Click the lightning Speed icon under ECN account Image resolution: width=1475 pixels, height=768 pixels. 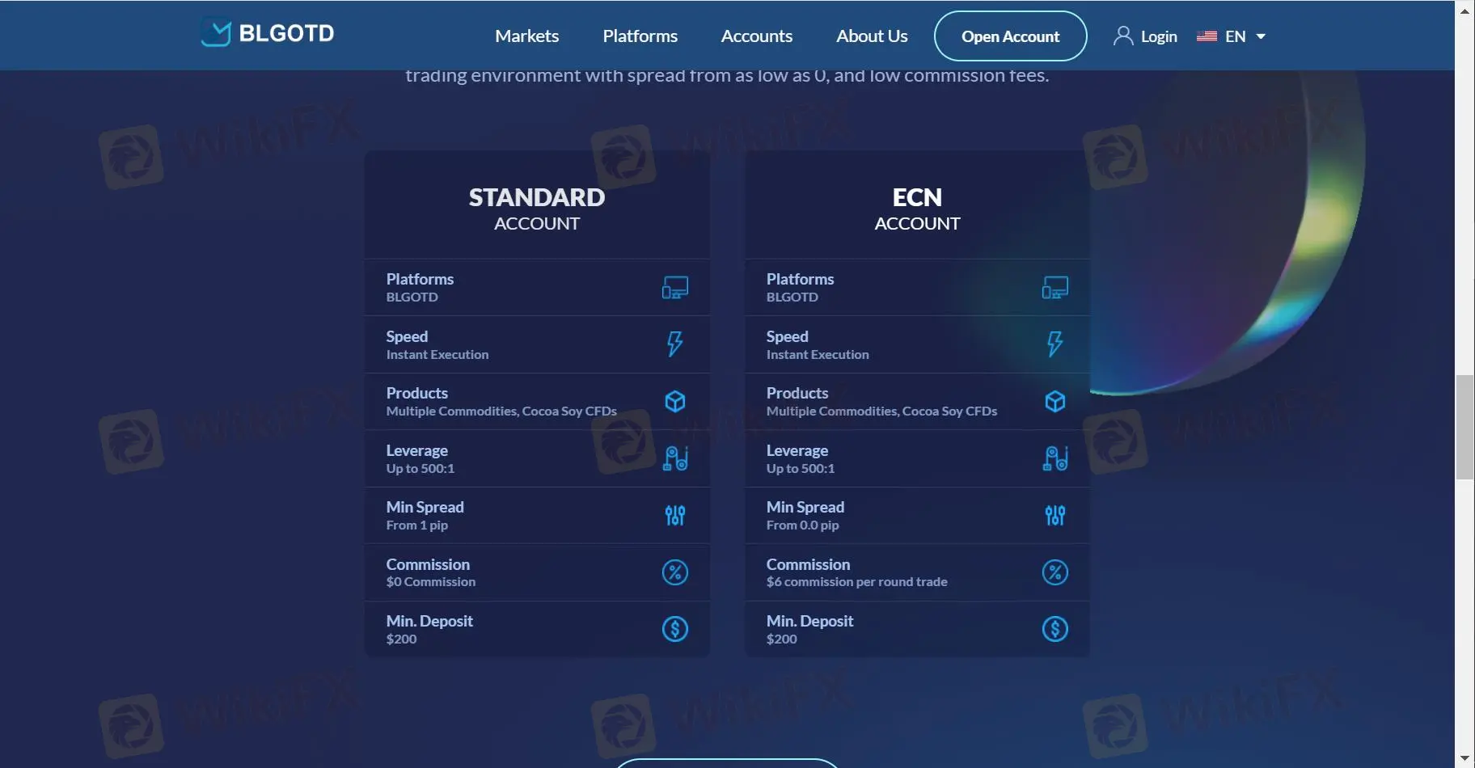click(1054, 344)
